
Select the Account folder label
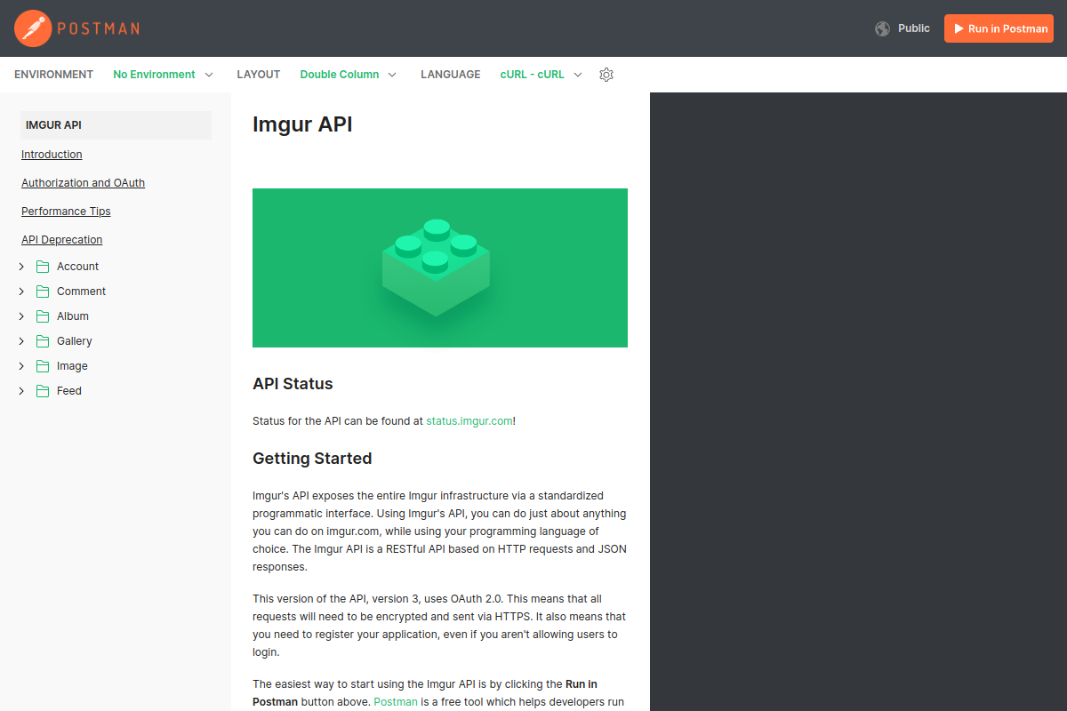[x=77, y=267]
